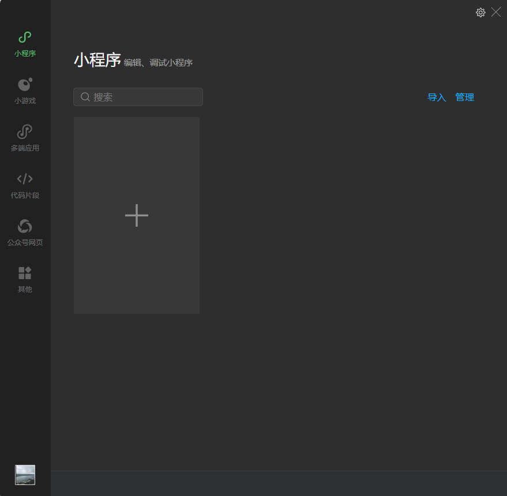Screen dimensions: 507x496
Task: Select the 其他 entry in the sidebar
Action: coord(24,279)
